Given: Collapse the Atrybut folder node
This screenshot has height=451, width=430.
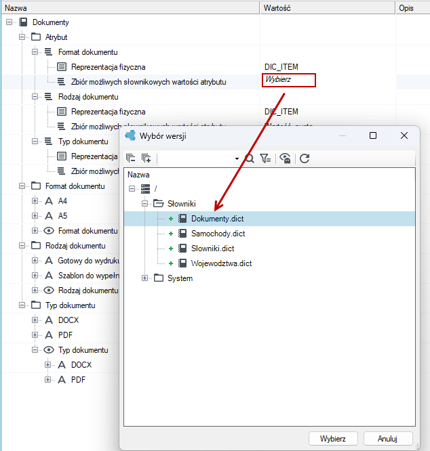Looking at the screenshot, I should 22,37.
